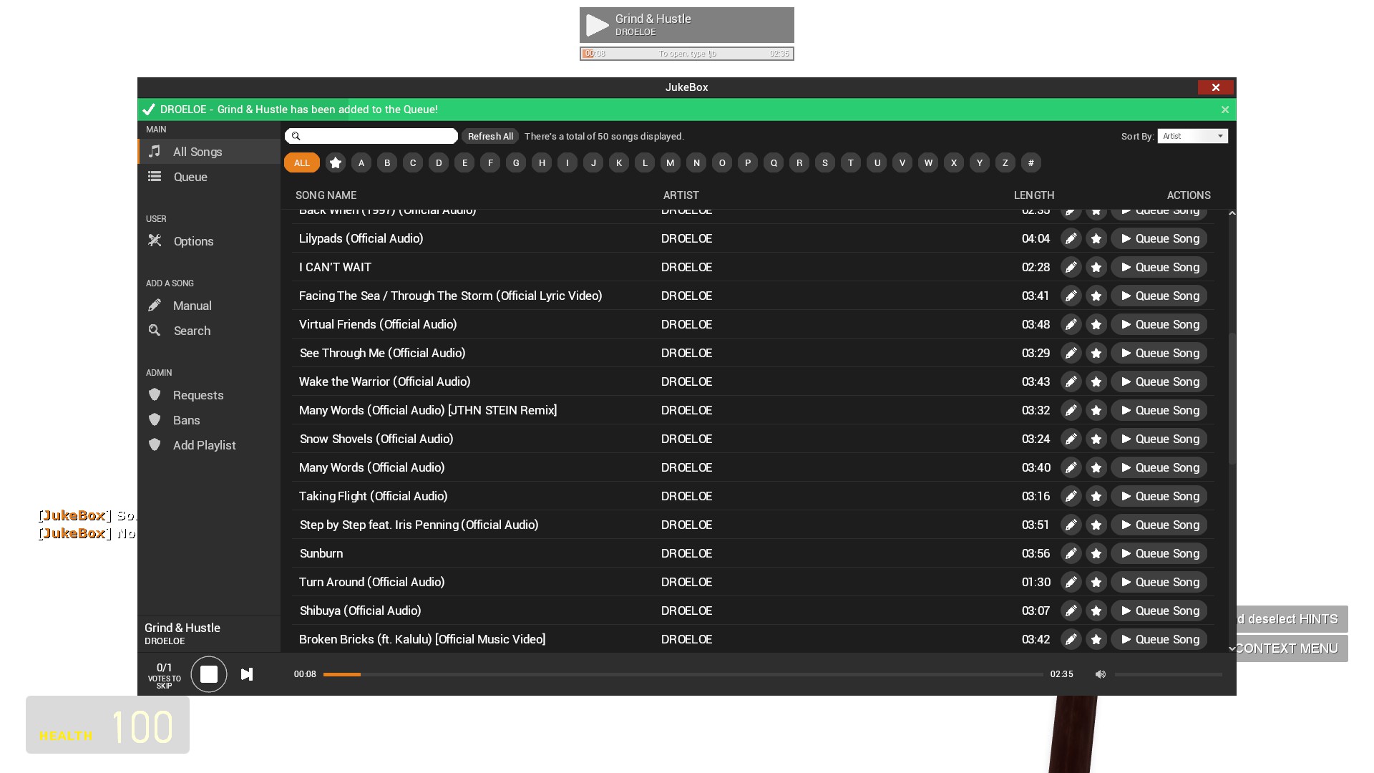Edit Snow Shovels song entry
This screenshot has width=1374, height=773.
1071,439
